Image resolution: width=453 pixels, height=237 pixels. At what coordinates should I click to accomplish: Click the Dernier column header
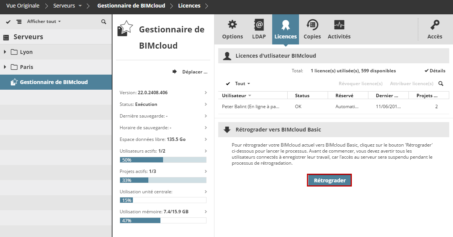pos(388,96)
